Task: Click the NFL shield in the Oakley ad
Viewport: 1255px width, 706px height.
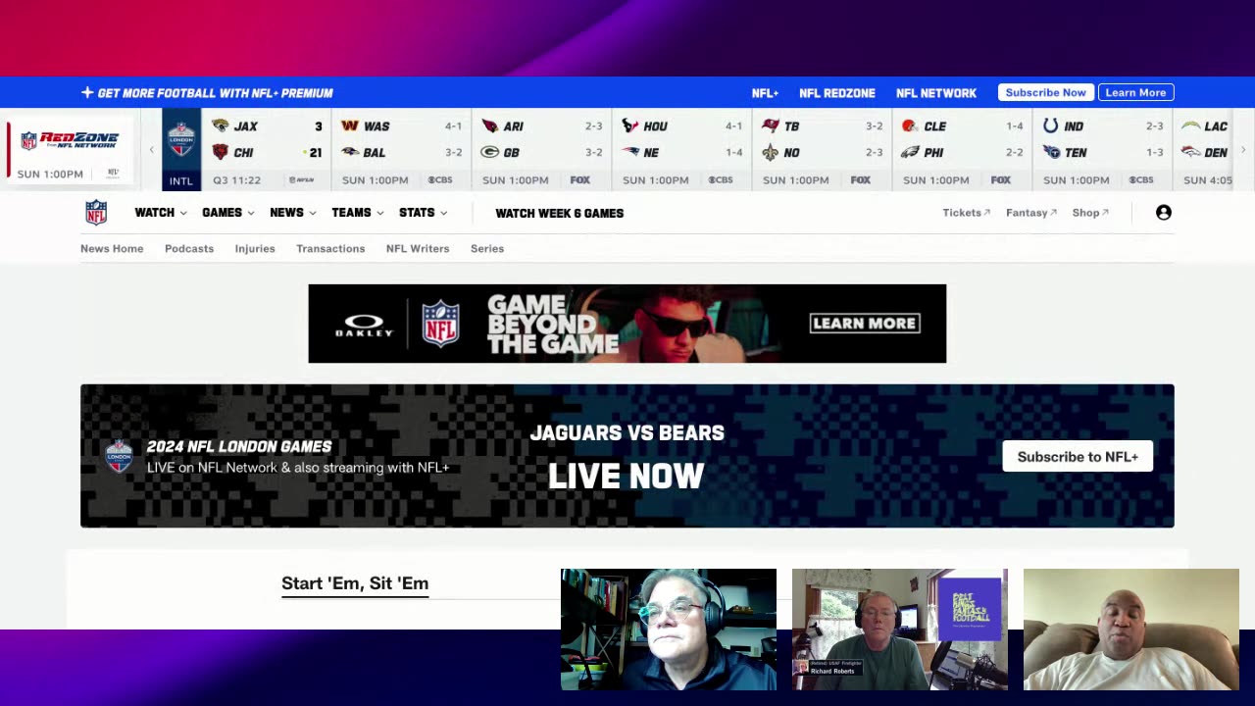Action: click(440, 324)
